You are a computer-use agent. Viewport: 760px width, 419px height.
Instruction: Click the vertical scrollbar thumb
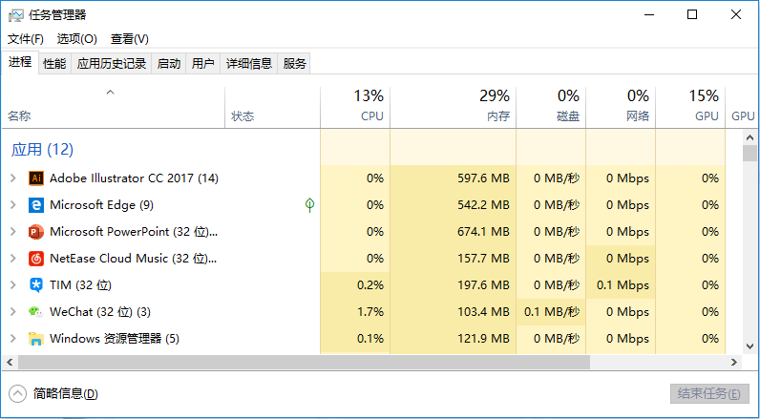pyautogui.click(x=749, y=153)
